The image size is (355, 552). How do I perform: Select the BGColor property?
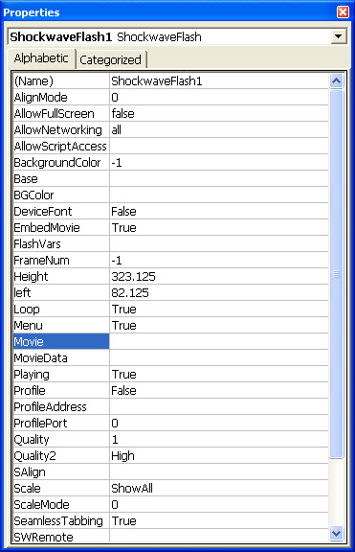(61, 195)
